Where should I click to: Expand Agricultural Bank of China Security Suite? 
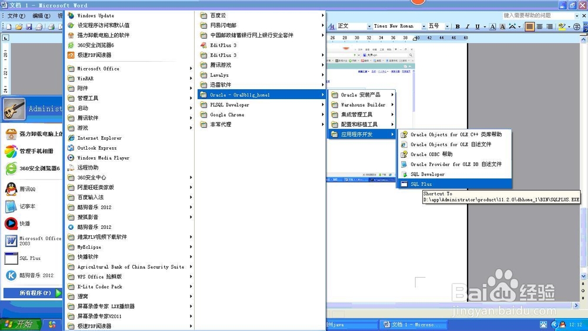[129, 266]
